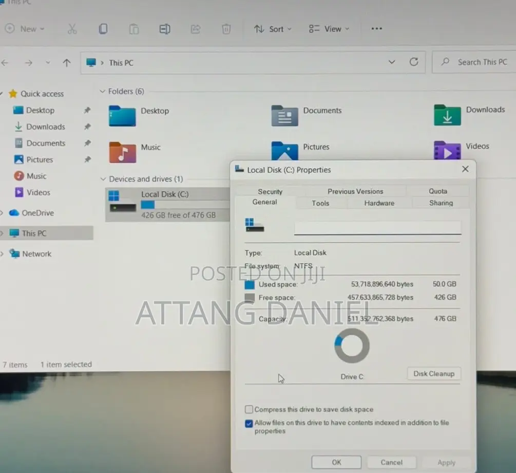Select the Local Disk (C:) drive icon
The width and height of the screenshot is (516, 473).
[x=122, y=201]
